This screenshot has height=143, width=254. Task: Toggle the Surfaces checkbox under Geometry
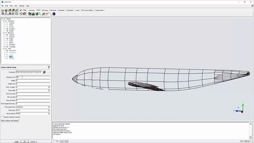tap(7, 29)
